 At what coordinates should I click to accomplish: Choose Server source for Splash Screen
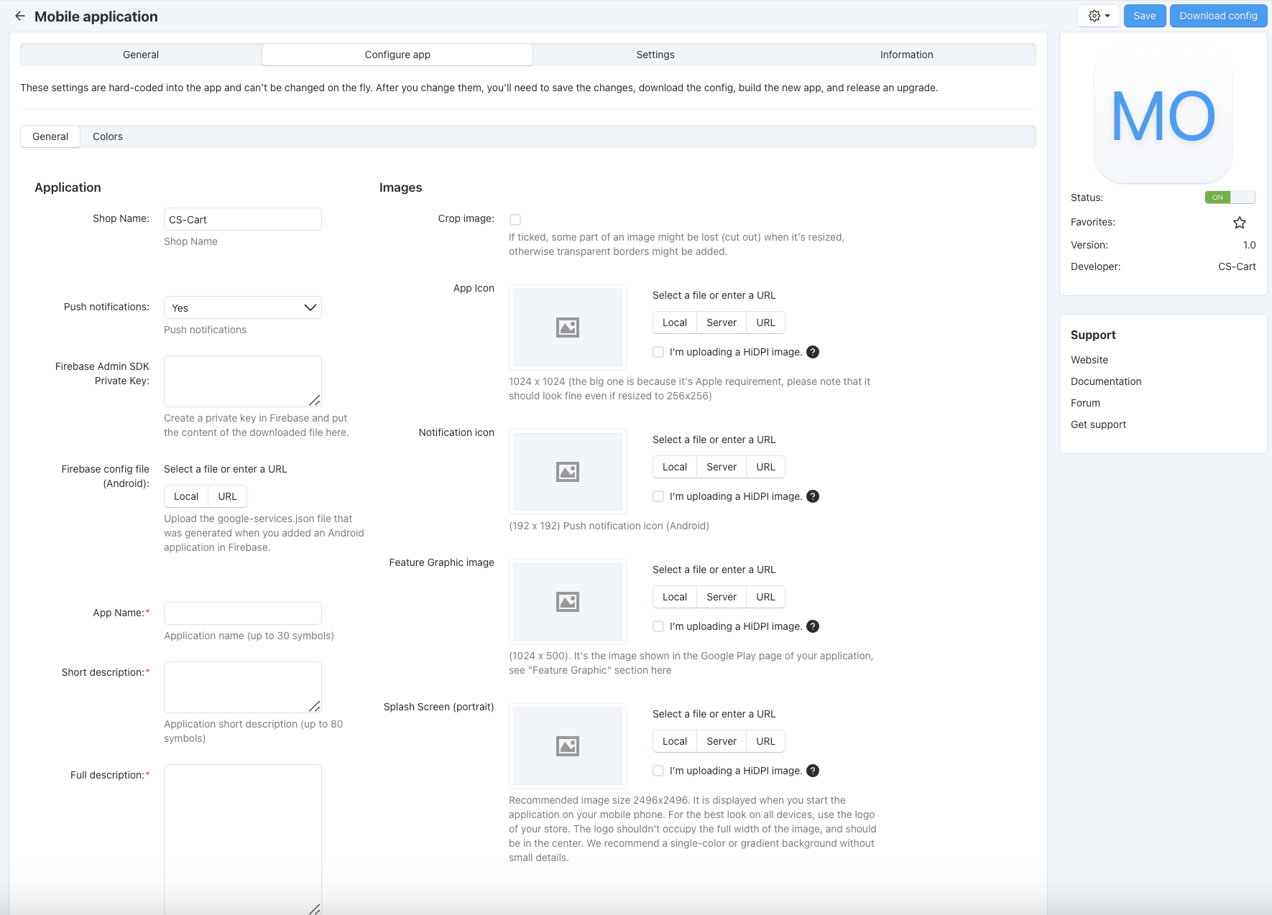click(722, 741)
